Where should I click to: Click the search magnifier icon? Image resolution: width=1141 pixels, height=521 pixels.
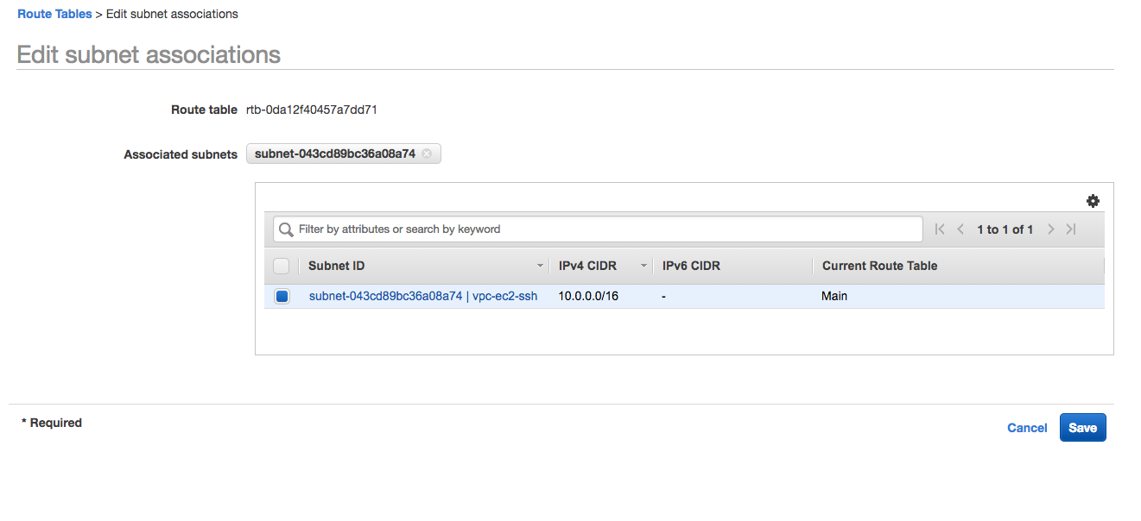point(286,229)
